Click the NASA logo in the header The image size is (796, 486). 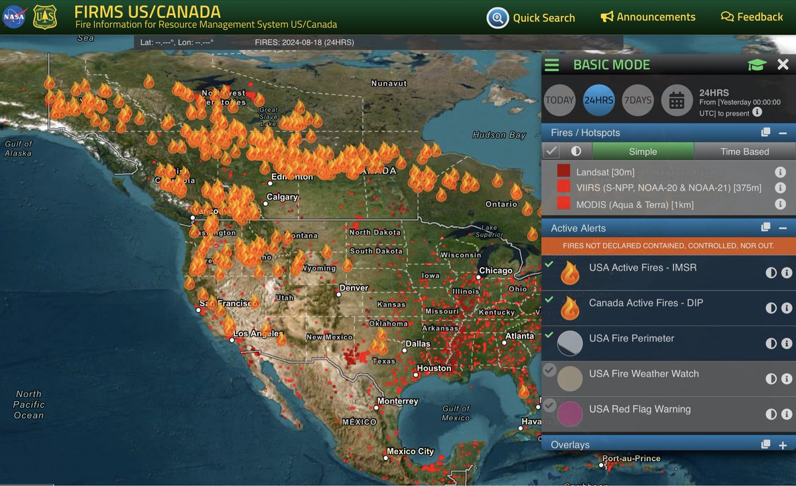[x=15, y=17]
